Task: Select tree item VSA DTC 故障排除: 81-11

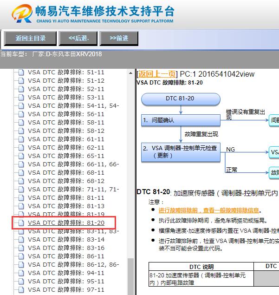Action: (x=66, y=198)
